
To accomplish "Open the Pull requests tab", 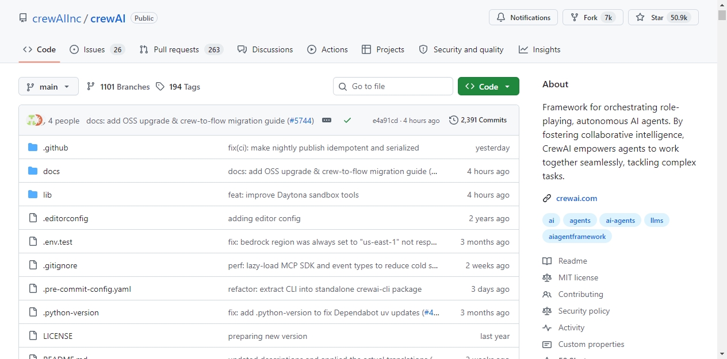I will pos(181,50).
